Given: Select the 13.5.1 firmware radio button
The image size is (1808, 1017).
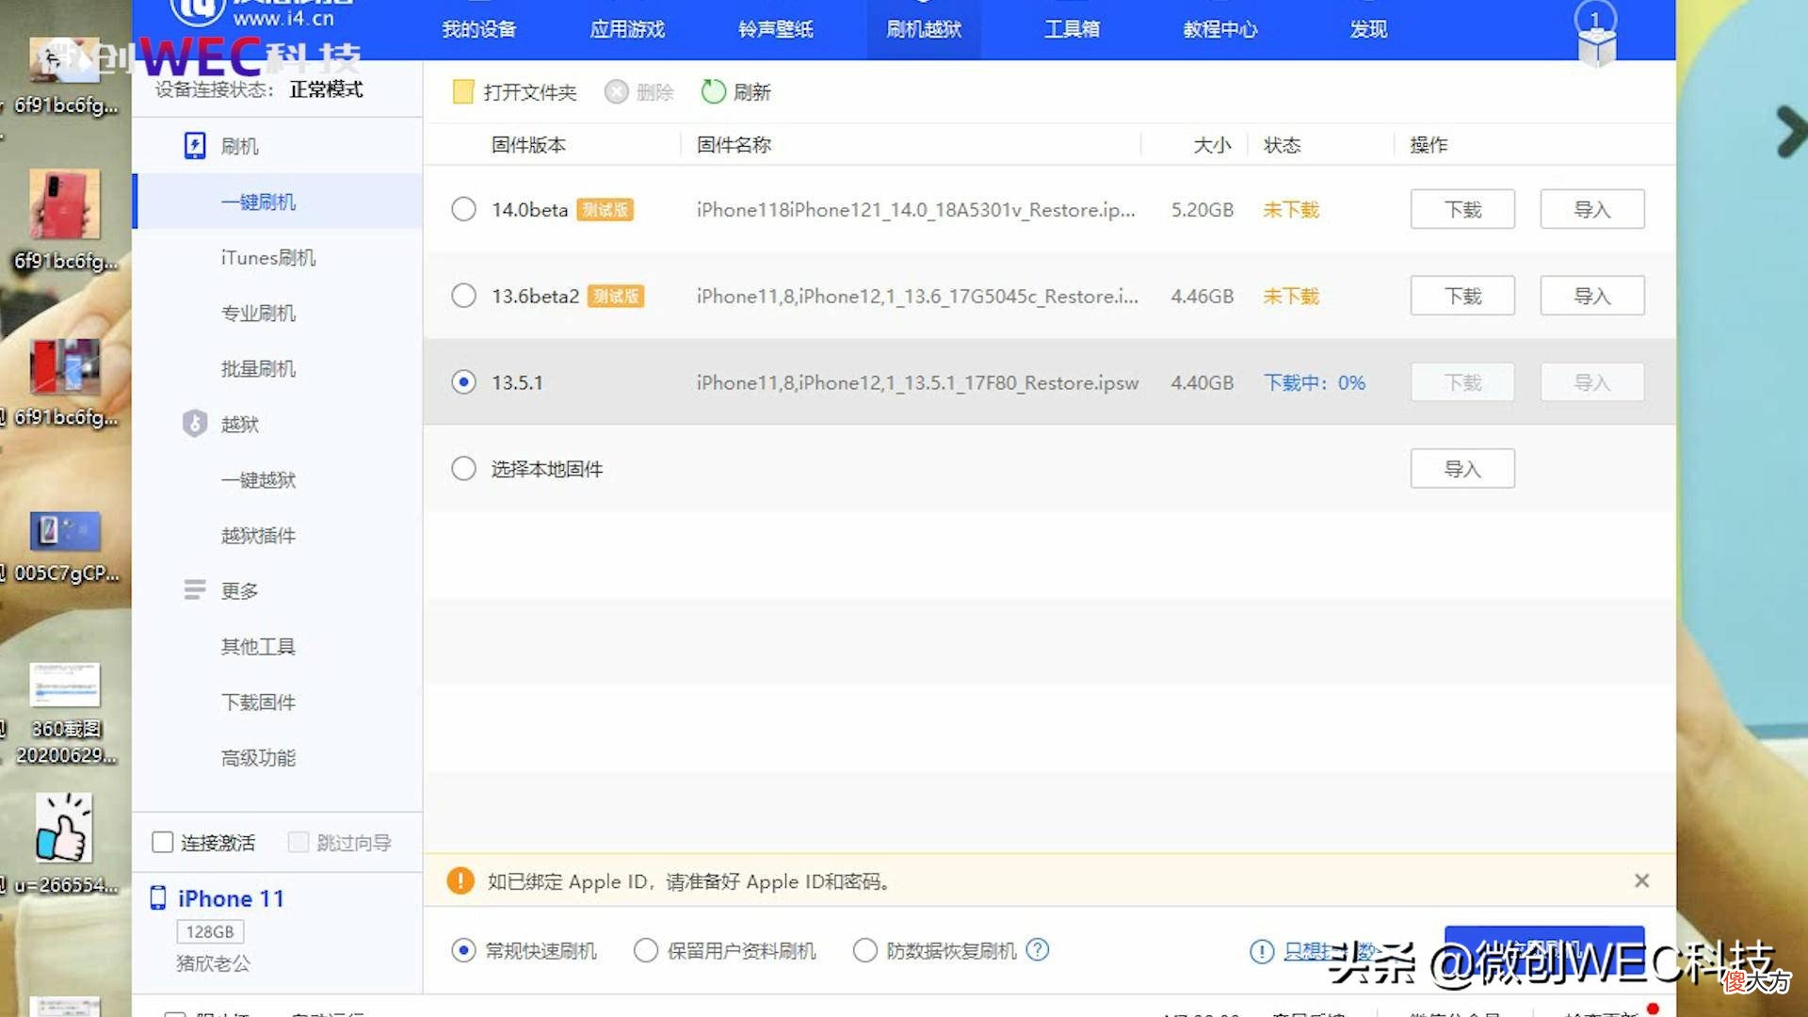Looking at the screenshot, I should point(463,382).
